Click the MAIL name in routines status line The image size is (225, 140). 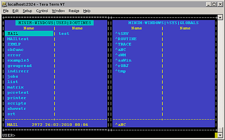(13, 125)
